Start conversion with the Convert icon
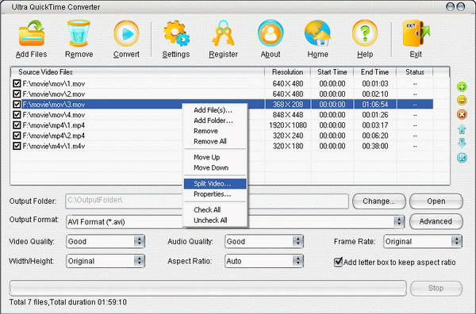Image resolution: width=476 pixels, height=314 pixels. click(126, 33)
